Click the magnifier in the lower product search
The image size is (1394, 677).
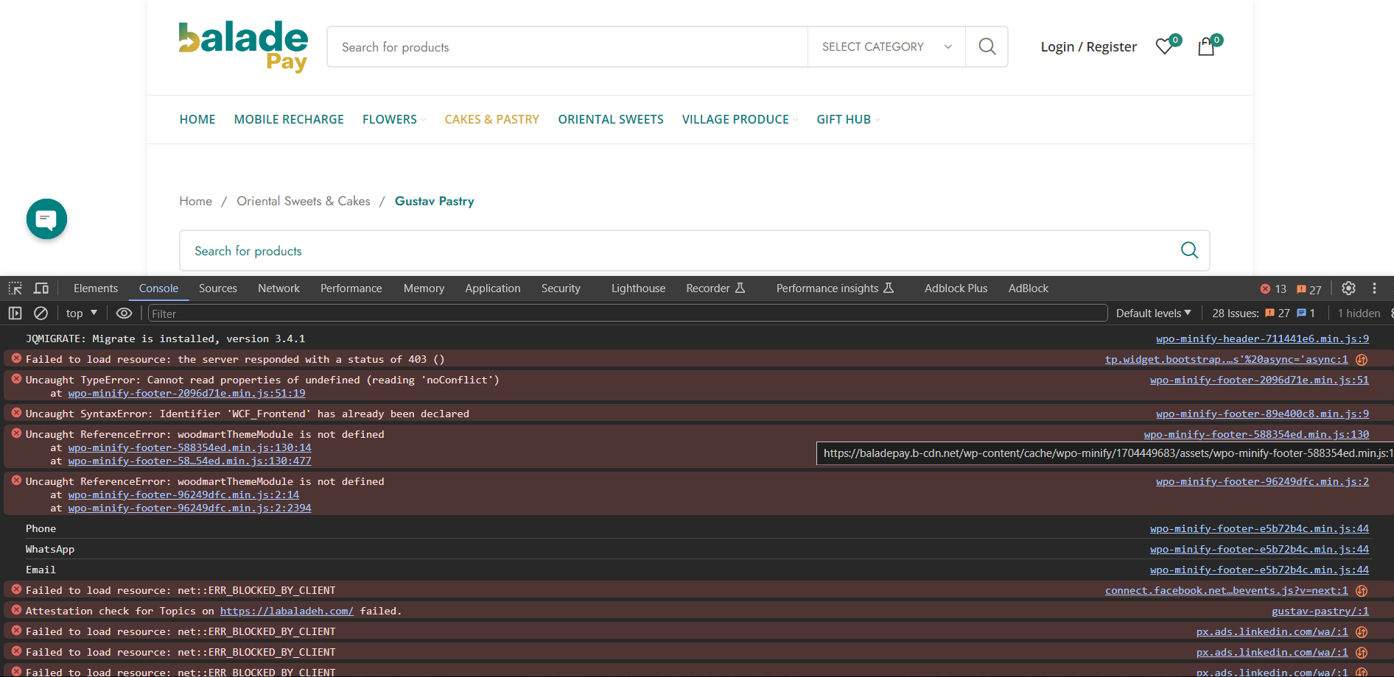tap(1189, 250)
